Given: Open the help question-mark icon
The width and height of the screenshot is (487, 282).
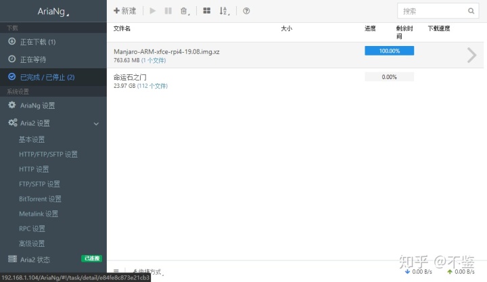Looking at the screenshot, I should (246, 11).
